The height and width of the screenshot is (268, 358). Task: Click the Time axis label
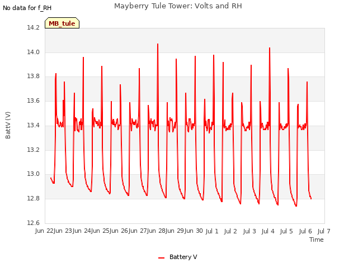[317, 240]
